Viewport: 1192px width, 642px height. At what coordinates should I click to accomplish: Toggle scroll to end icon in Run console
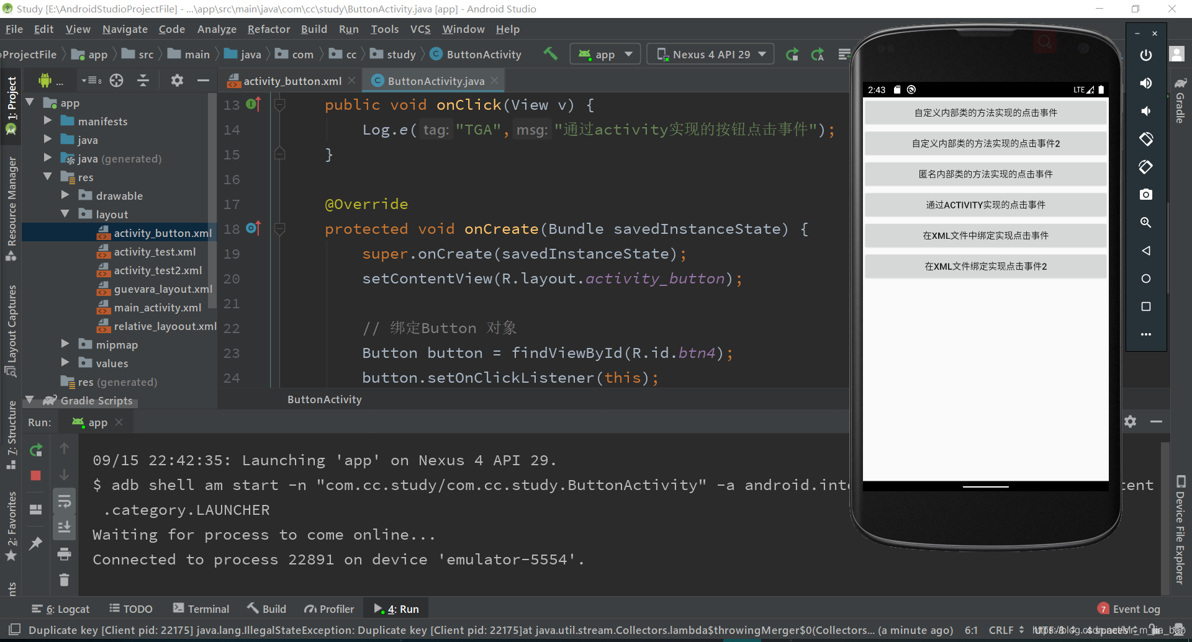(x=64, y=527)
